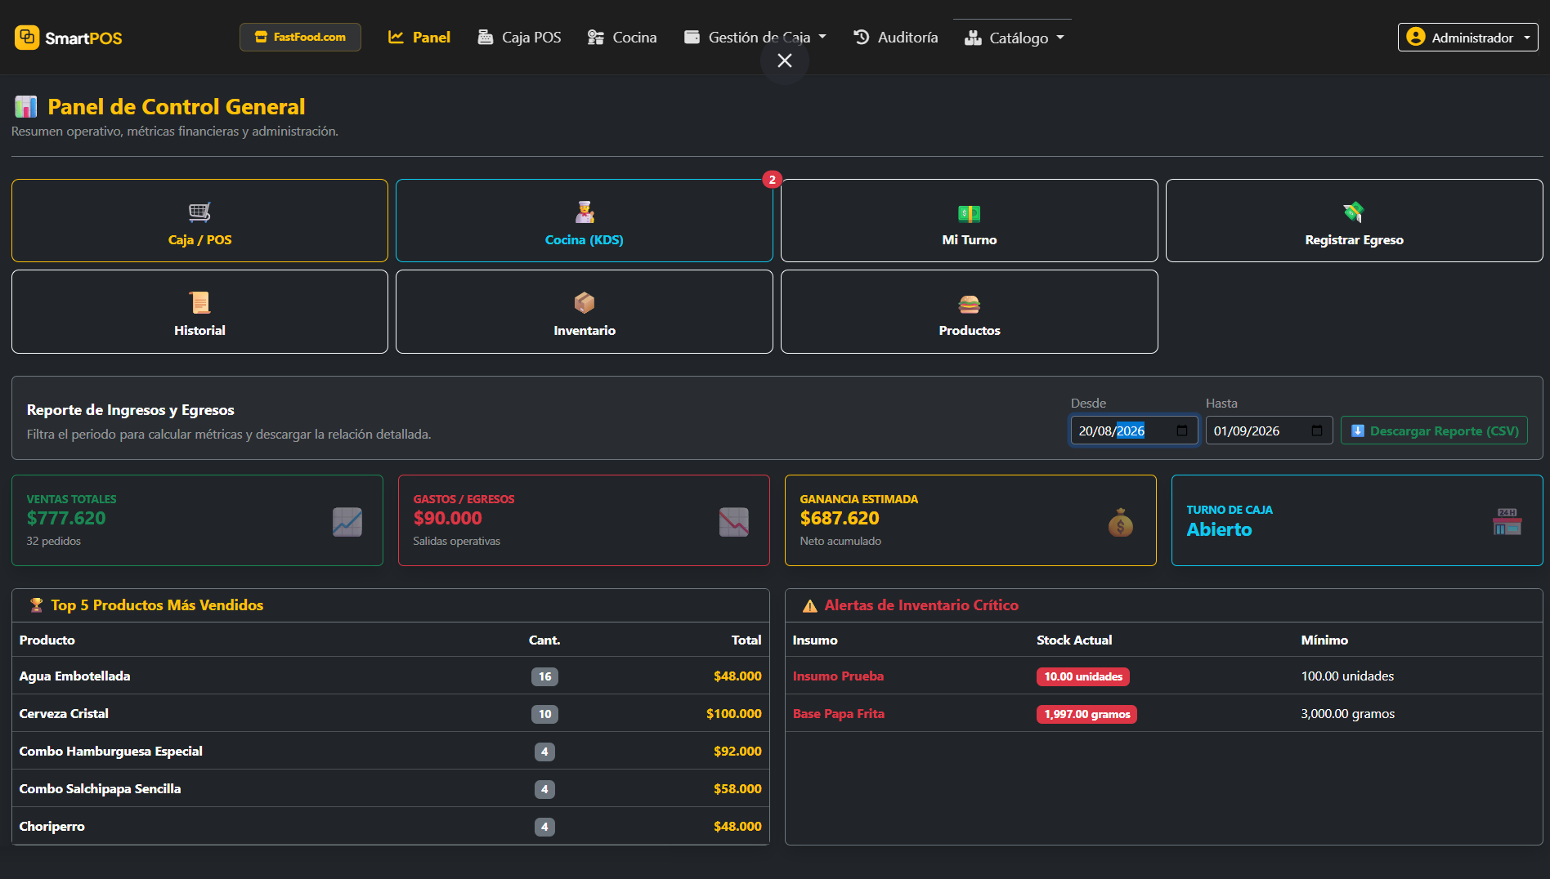Click the Turno de Caja store icon
The width and height of the screenshot is (1550, 879).
1507,521
